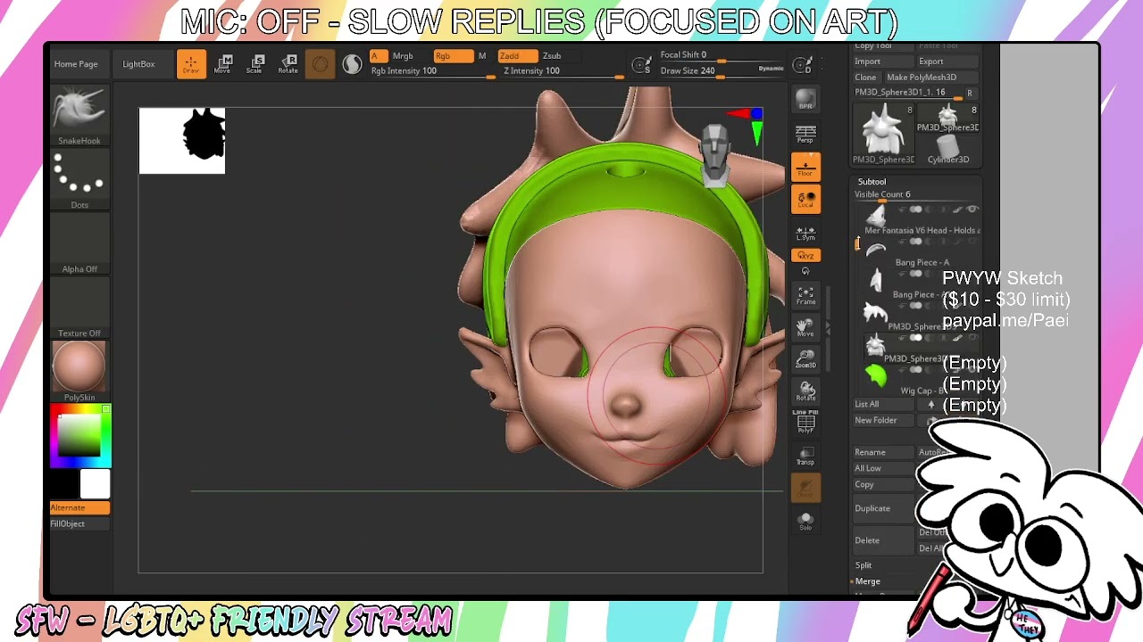1143x642 pixels.
Task: Click the camera head orientation widget
Action: click(x=715, y=156)
